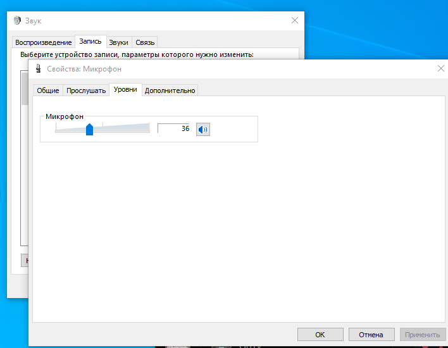This screenshot has height=348, width=448.
Task: Select Запись tab in Звук window
Action: tap(90, 41)
